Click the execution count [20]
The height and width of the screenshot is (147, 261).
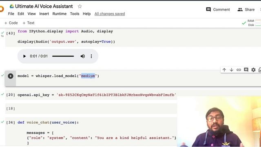(x=11, y=95)
